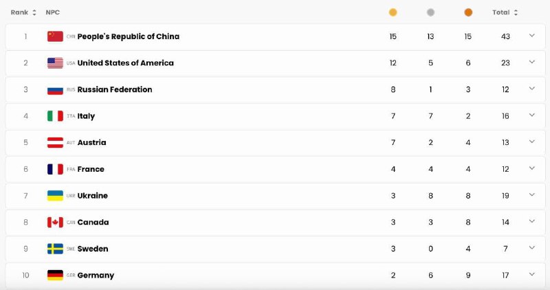Click the Russian Federation flag icon

pyautogui.click(x=55, y=90)
